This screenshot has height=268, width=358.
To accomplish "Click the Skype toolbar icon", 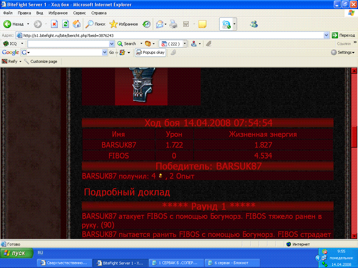I will (226, 24).
